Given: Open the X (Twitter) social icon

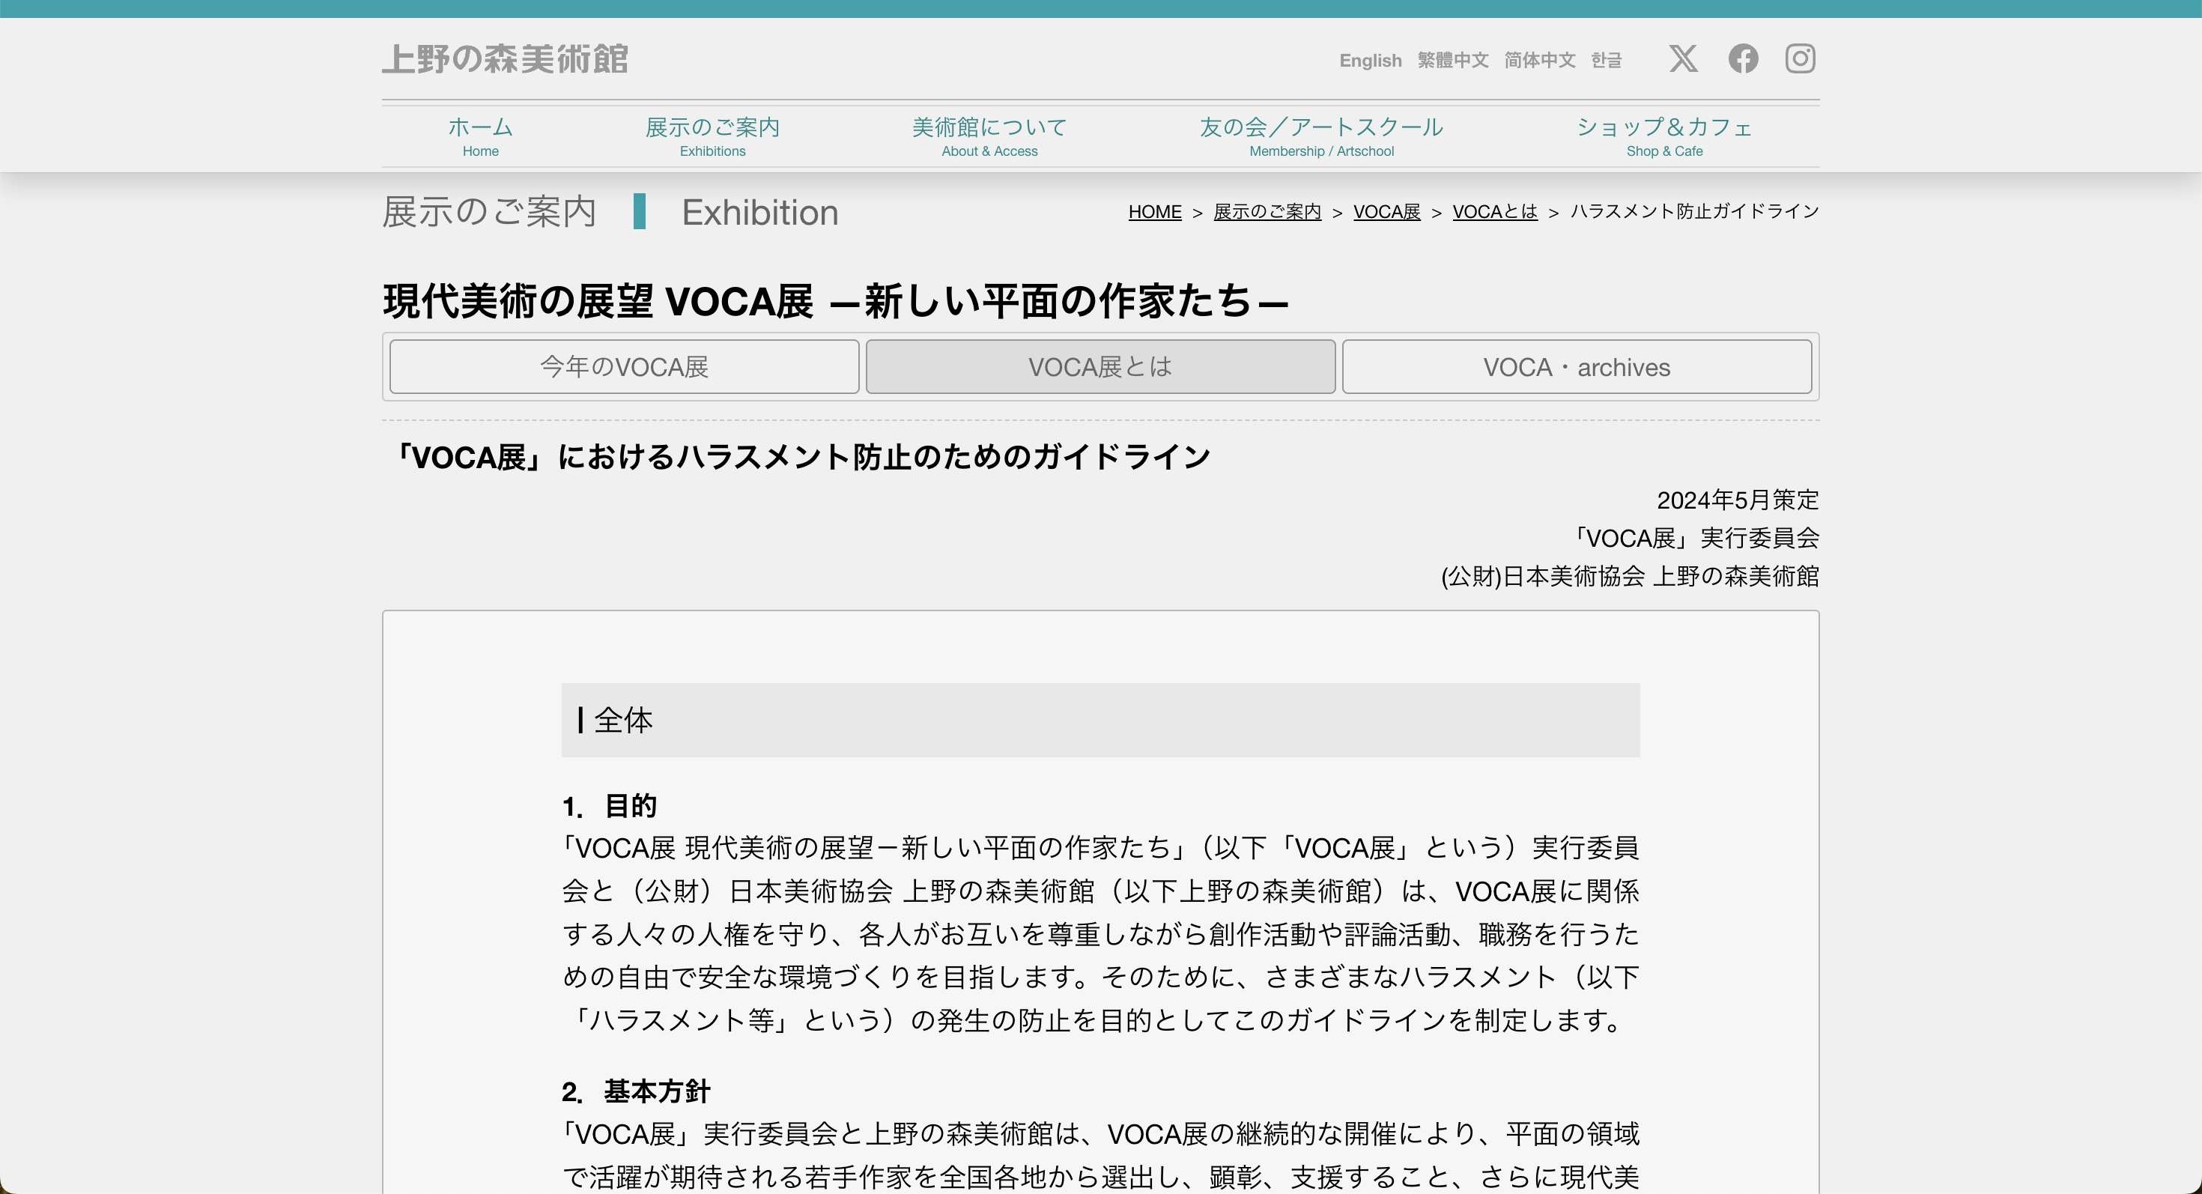Looking at the screenshot, I should point(1683,59).
